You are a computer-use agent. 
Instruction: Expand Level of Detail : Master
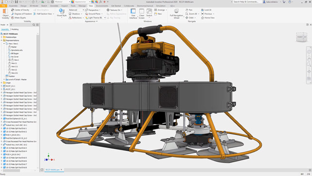[4, 79]
